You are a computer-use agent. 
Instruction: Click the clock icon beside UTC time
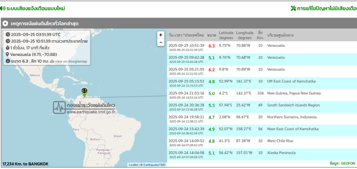(x=8, y=35)
